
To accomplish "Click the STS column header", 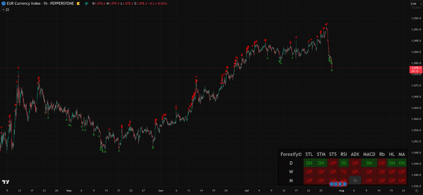I will [333, 154].
